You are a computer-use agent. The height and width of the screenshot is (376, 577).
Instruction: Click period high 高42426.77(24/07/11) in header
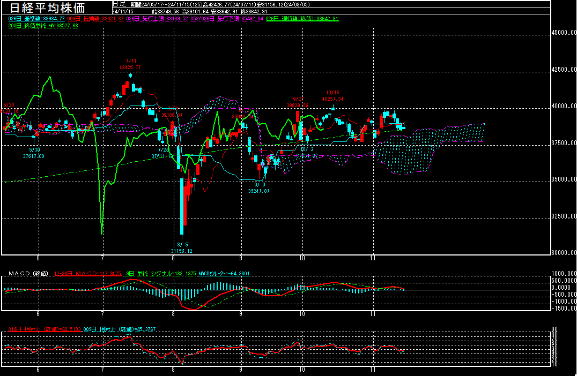[229, 4]
